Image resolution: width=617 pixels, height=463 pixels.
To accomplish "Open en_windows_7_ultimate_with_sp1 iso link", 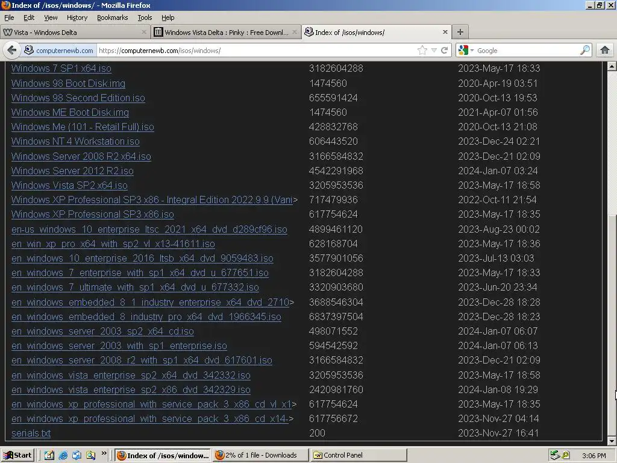I will pyautogui.click(x=135, y=287).
